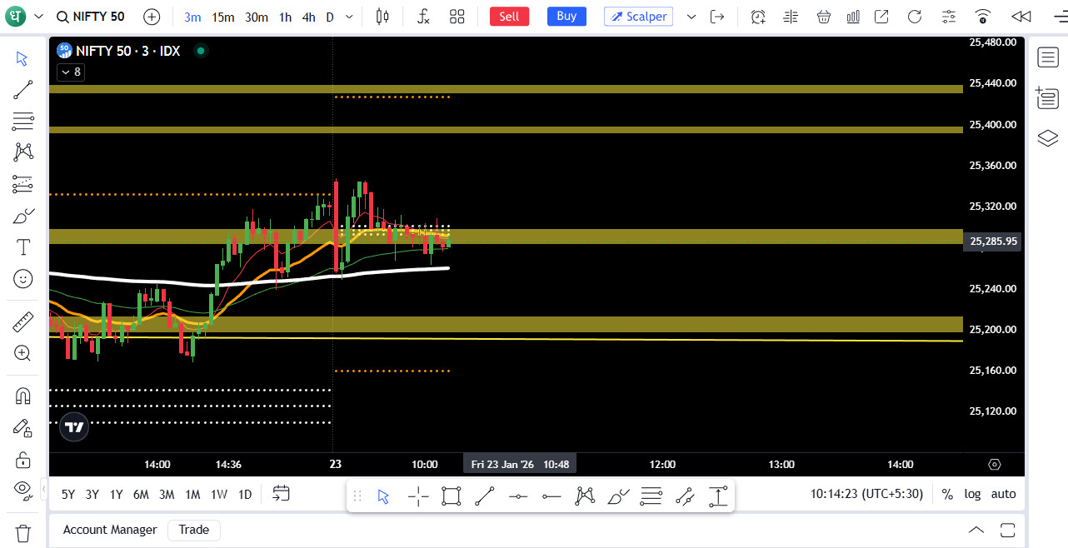This screenshot has height=548, width=1068.
Task: Pick the ruler measure tool
Action: [x=22, y=321]
